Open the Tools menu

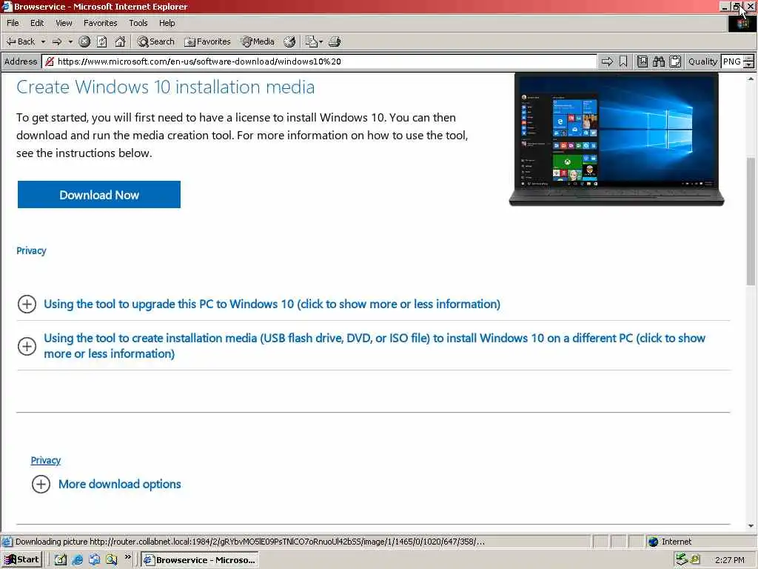(x=138, y=23)
